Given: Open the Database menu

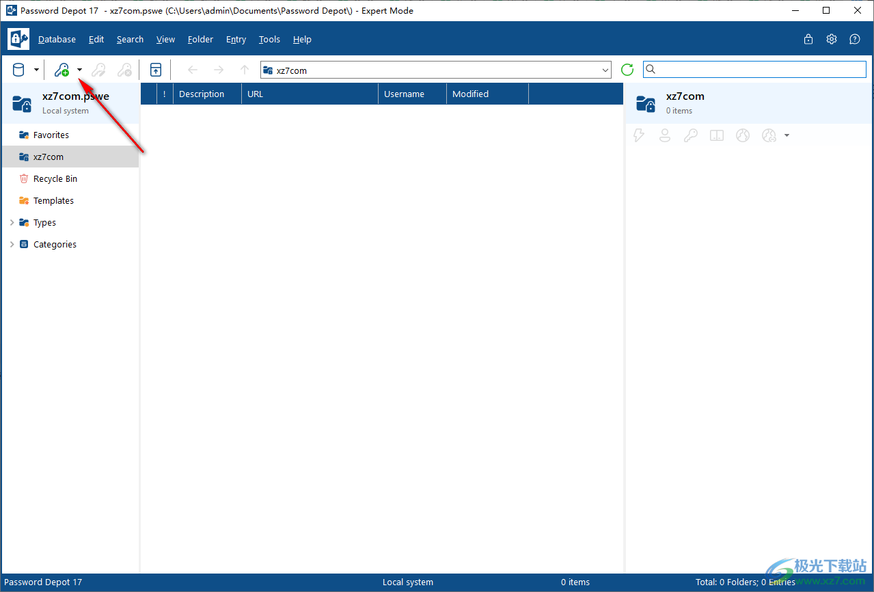Looking at the screenshot, I should [x=57, y=40].
